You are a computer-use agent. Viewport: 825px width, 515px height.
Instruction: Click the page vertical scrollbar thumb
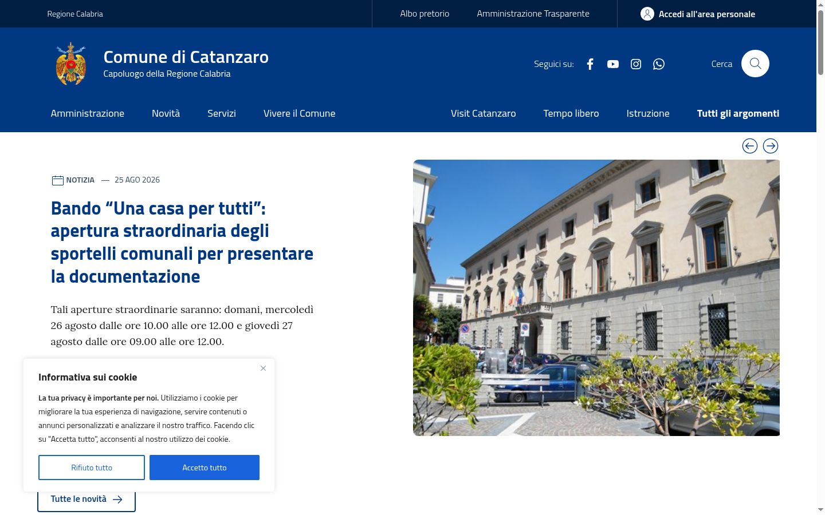820,41
